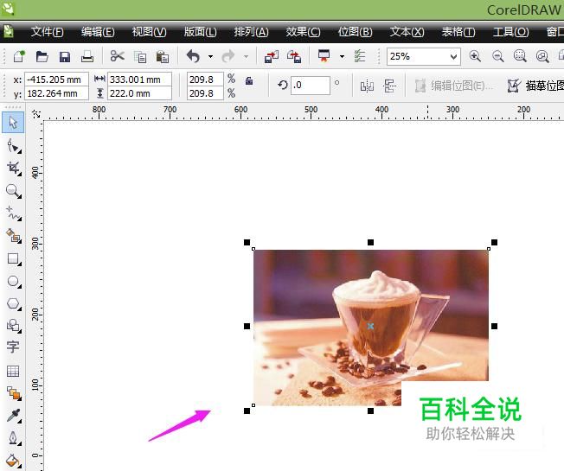564x471 pixels.
Task: Open the 视图(V) menu
Action: [x=149, y=32]
